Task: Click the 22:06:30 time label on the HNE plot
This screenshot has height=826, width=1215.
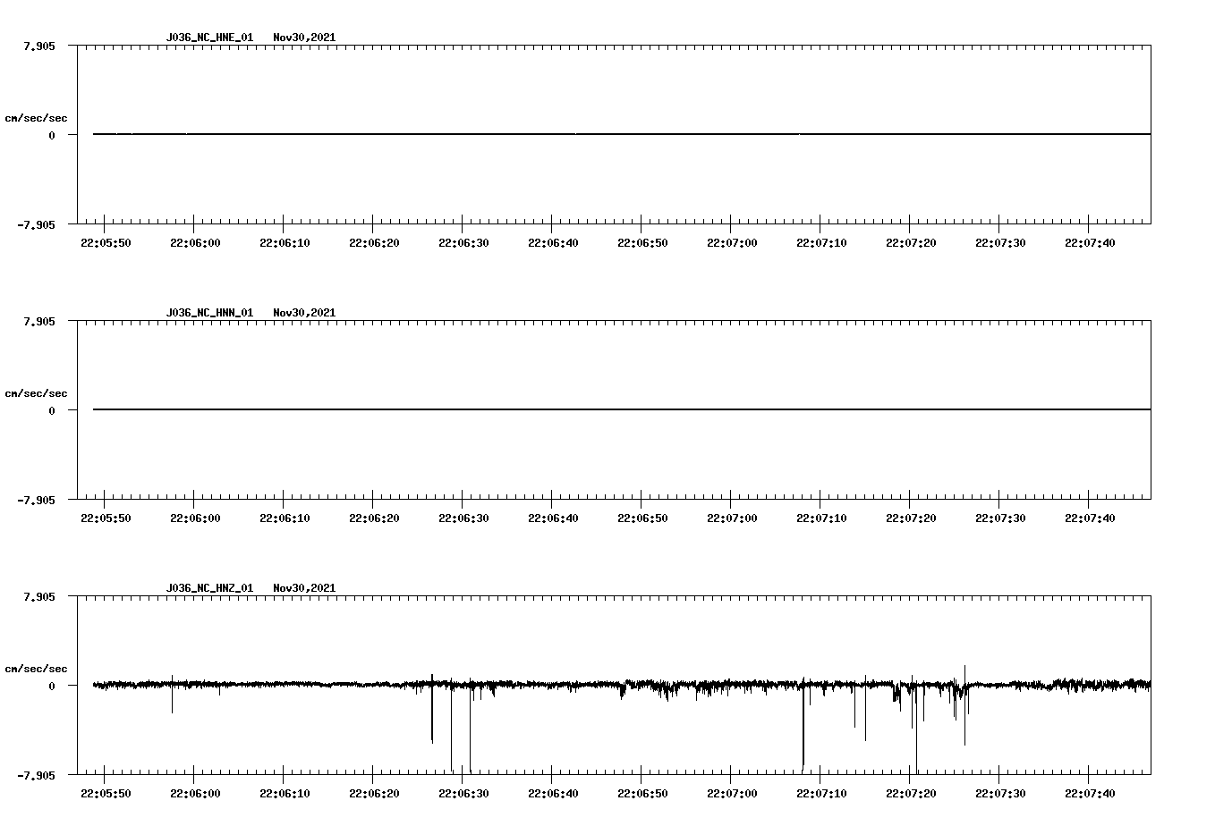Action: tap(463, 243)
